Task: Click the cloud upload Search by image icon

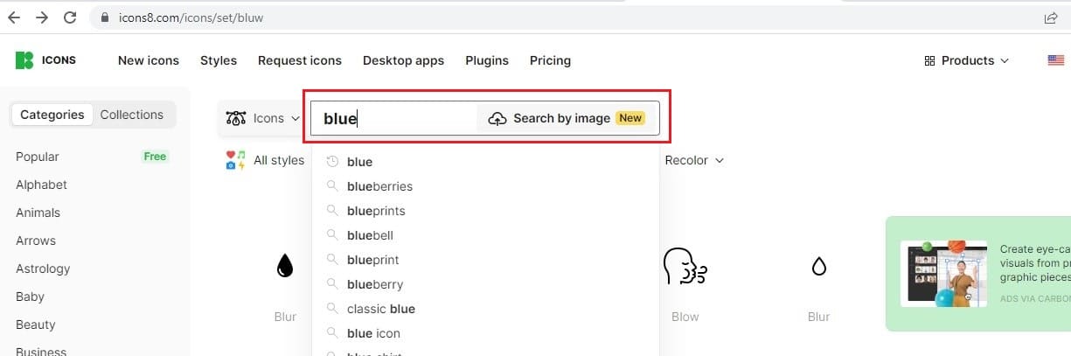Action: (497, 118)
